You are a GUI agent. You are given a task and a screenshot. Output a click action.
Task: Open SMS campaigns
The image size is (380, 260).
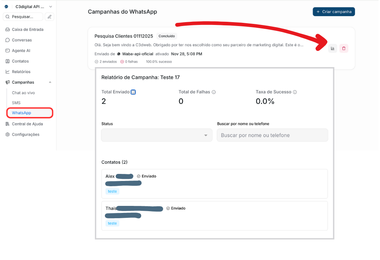click(x=16, y=103)
